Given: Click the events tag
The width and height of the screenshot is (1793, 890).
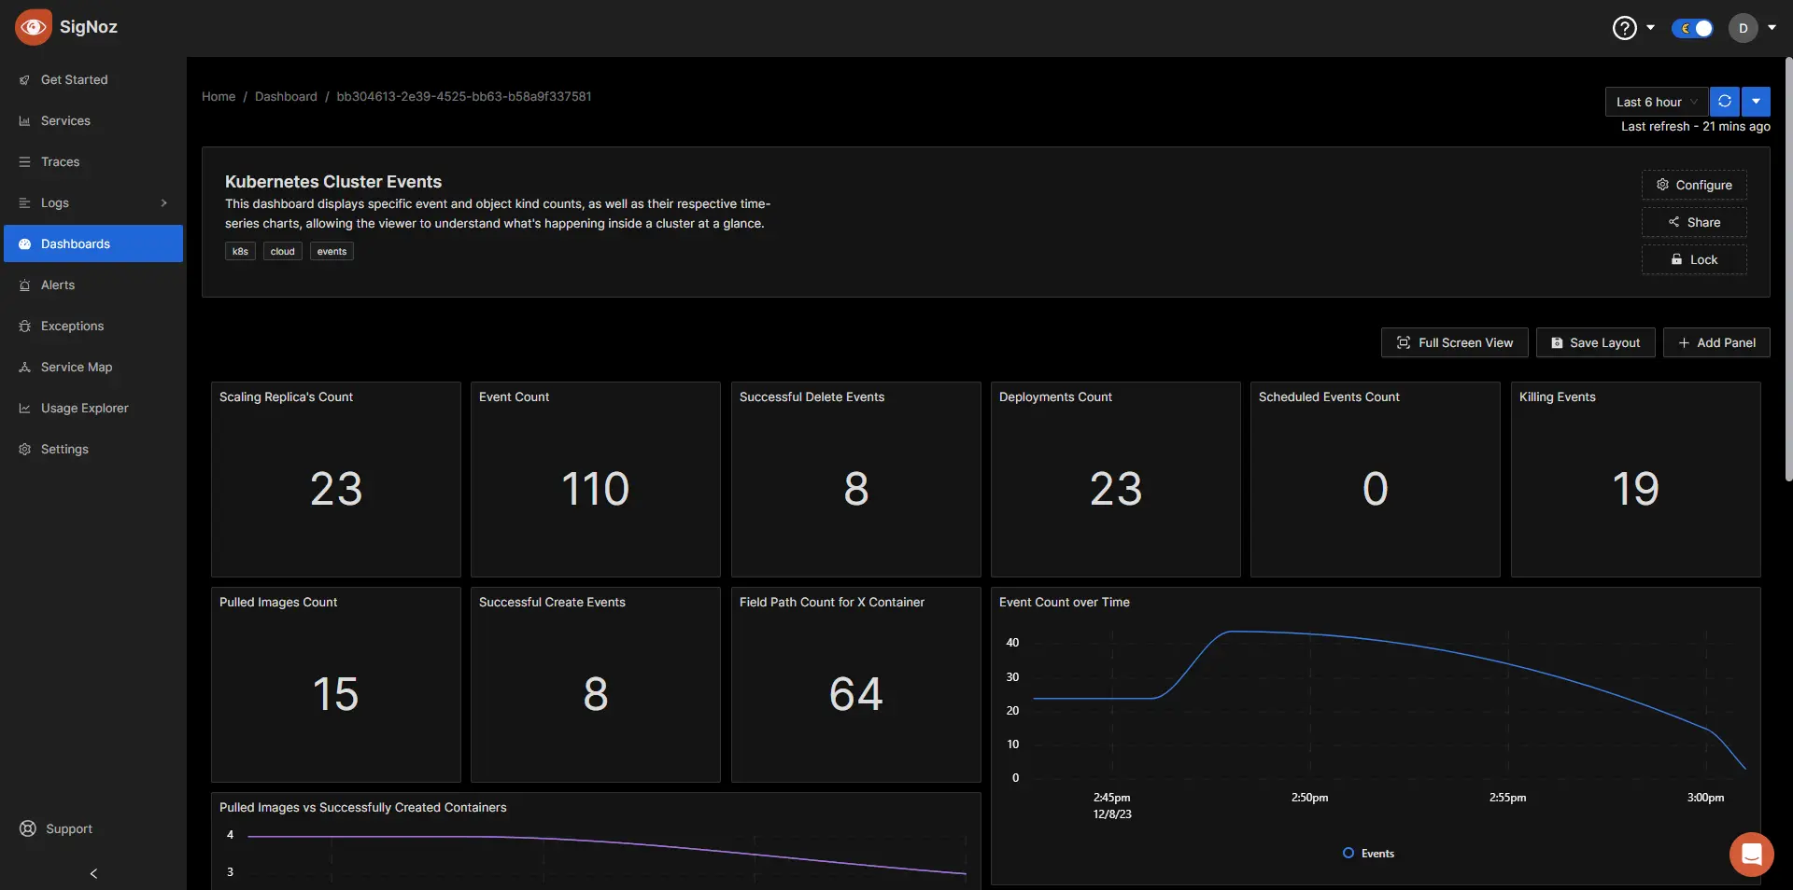Looking at the screenshot, I should (x=332, y=251).
